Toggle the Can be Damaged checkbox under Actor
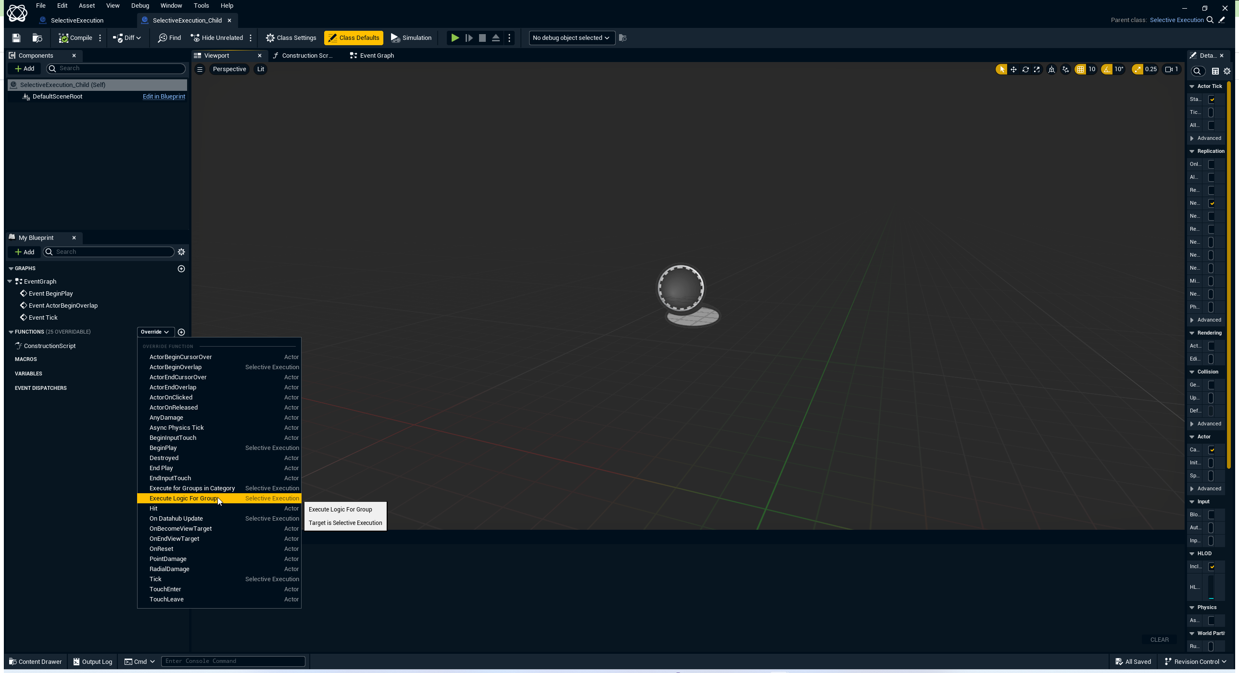Image resolution: width=1239 pixels, height=673 pixels. tap(1212, 450)
